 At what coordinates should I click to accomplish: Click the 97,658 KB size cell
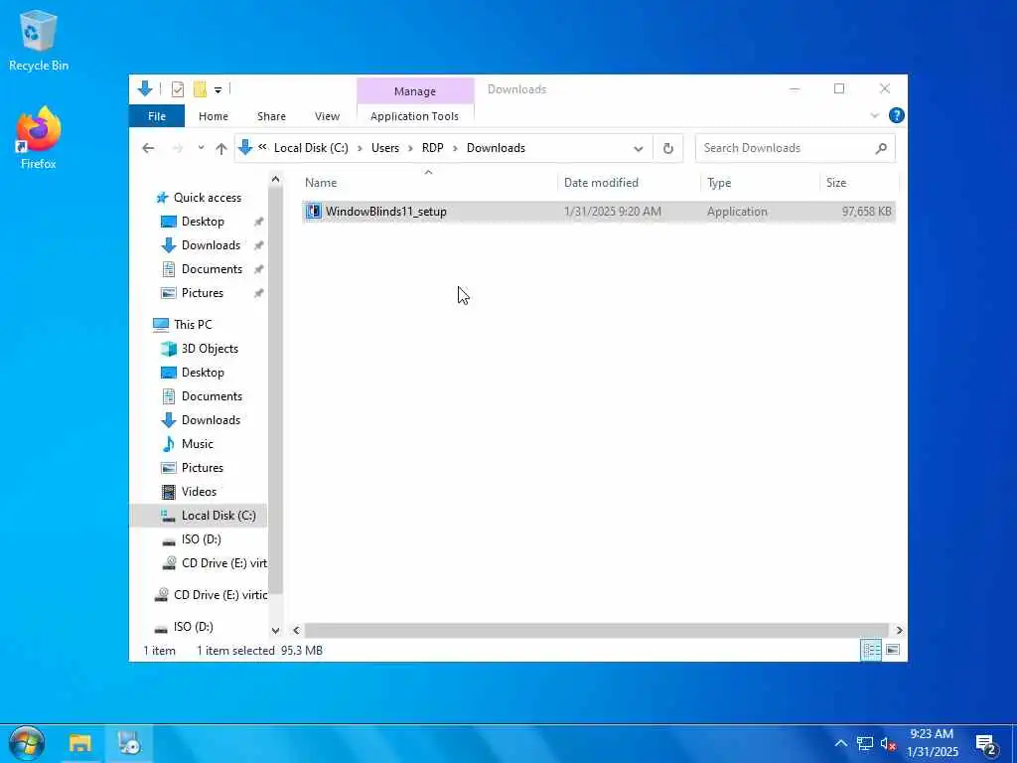point(866,212)
